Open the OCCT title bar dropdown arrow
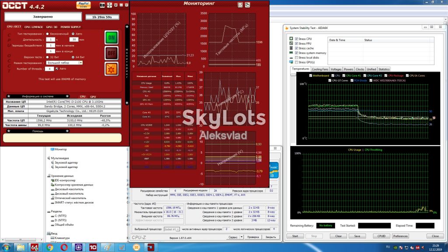 point(115,5)
